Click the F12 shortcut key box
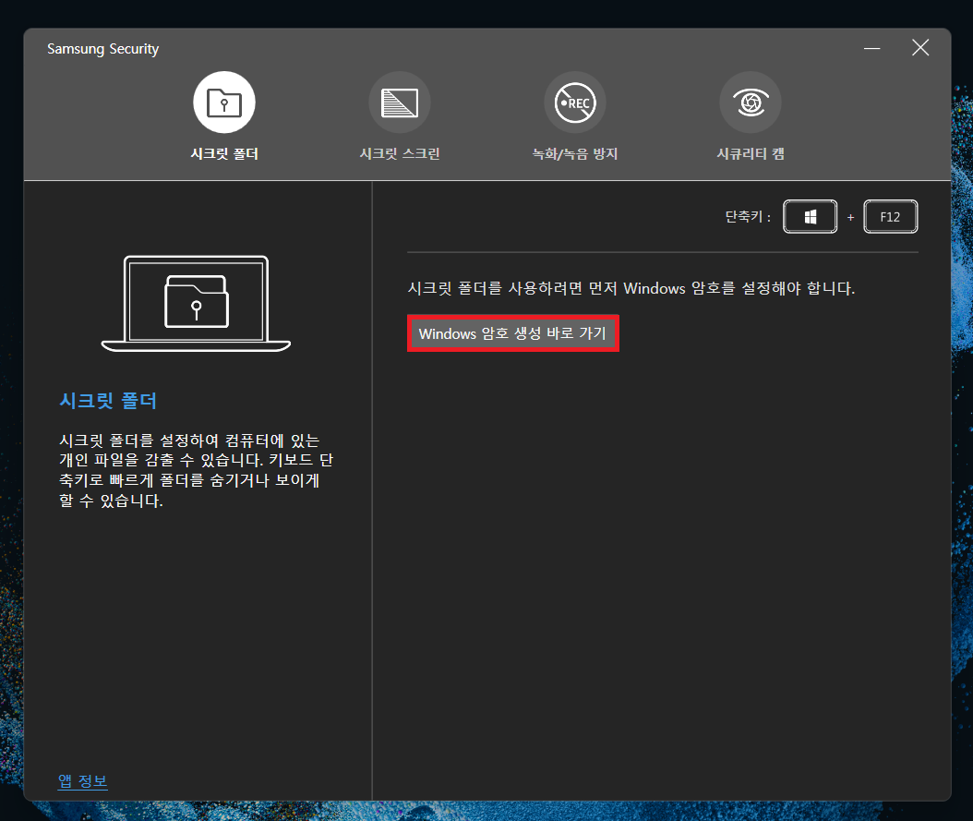The width and height of the screenshot is (973, 821). [x=891, y=217]
